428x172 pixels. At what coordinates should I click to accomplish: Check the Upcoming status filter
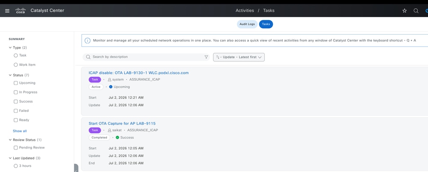[x=15, y=83]
